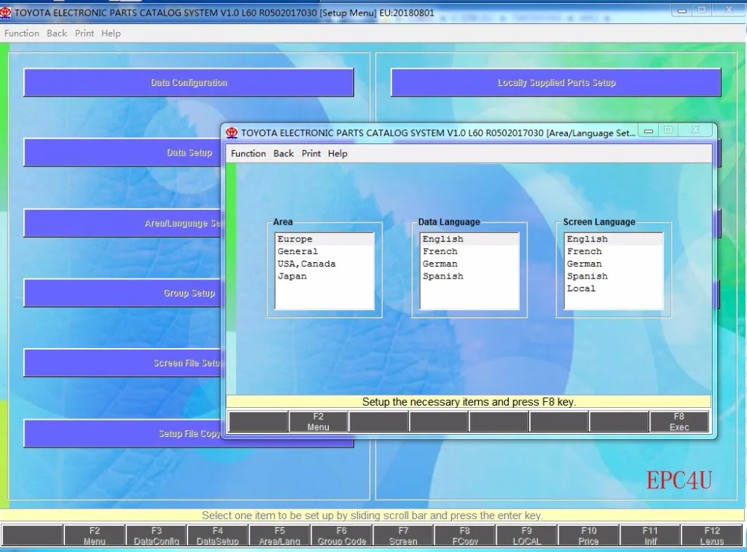This screenshot has height=552, width=747.
Task: Open the Back menu in the Area/Language dialog
Action: tap(283, 153)
